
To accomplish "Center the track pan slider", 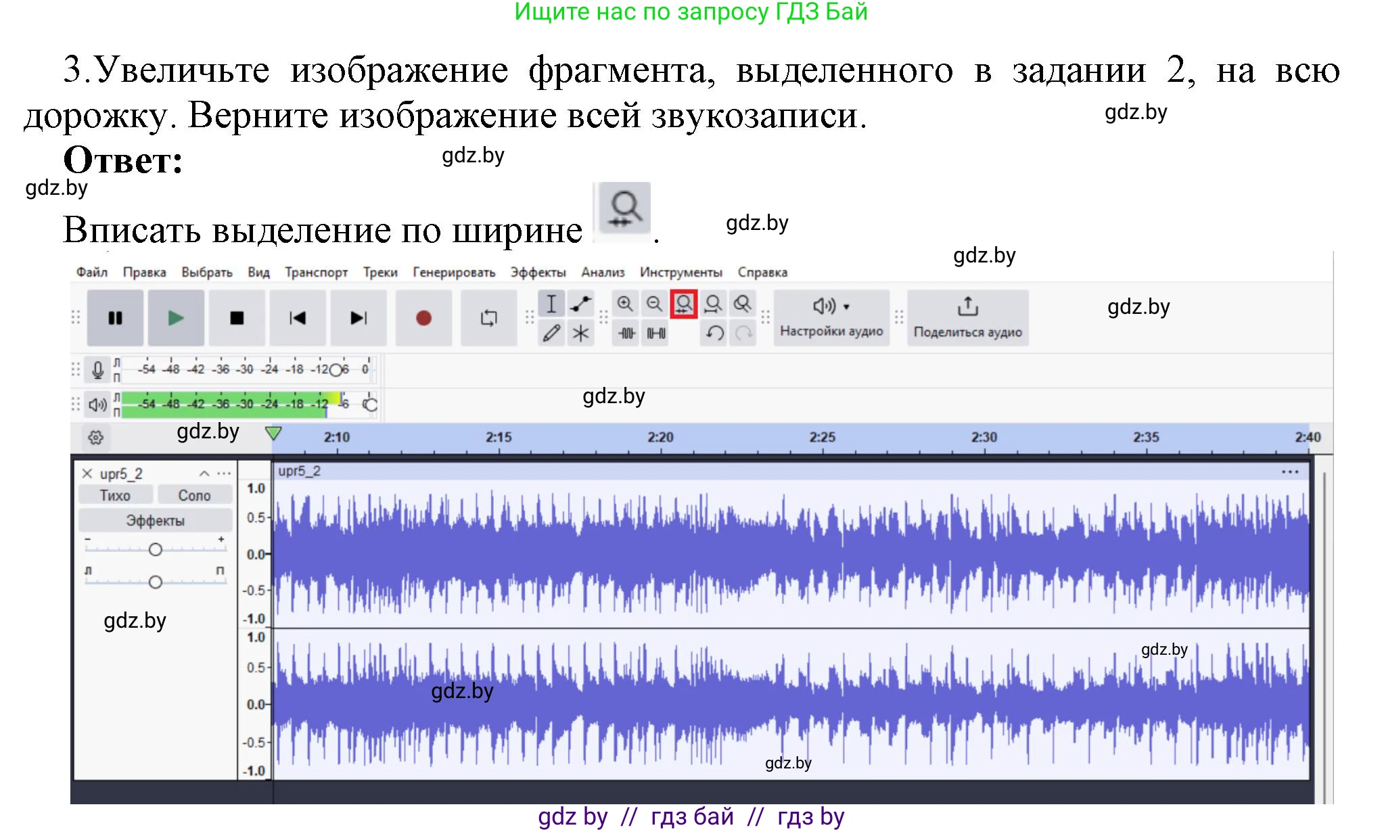I will pos(156,580).
